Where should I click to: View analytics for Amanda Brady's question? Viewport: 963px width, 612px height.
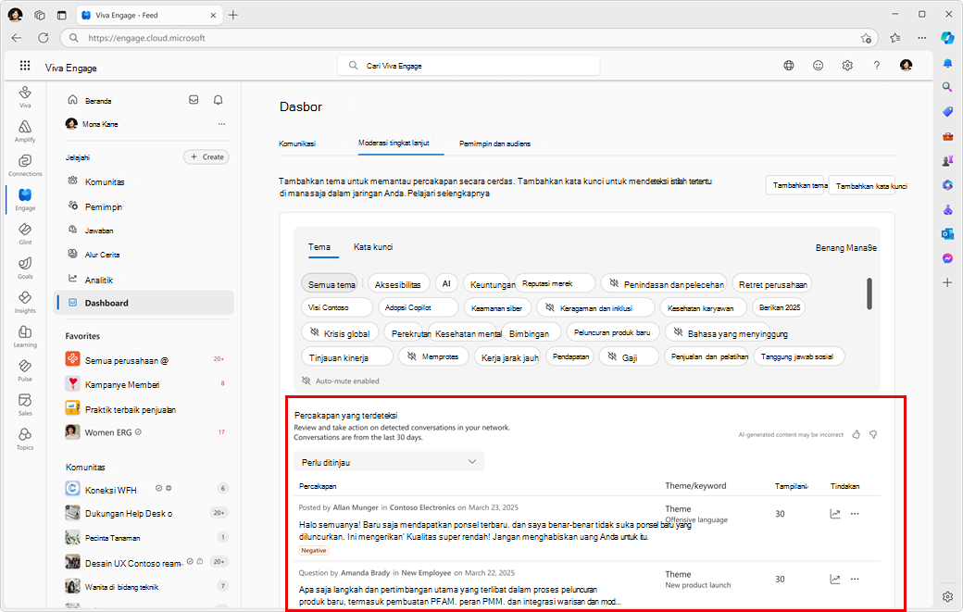pos(834,579)
